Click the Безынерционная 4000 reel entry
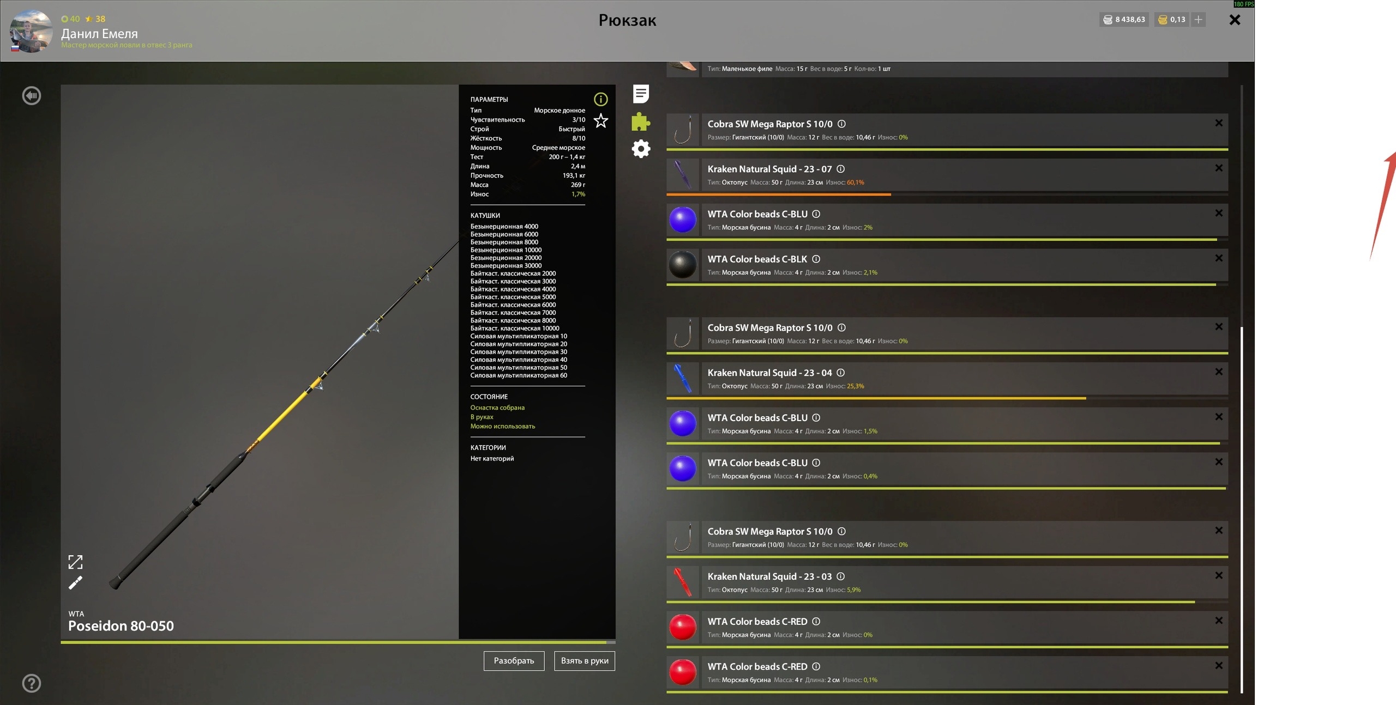 504,226
